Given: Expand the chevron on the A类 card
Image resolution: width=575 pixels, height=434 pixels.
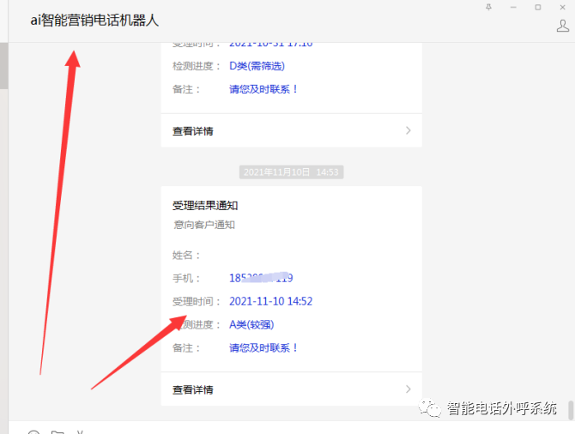Looking at the screenshot, I should [x=409, y=389].
